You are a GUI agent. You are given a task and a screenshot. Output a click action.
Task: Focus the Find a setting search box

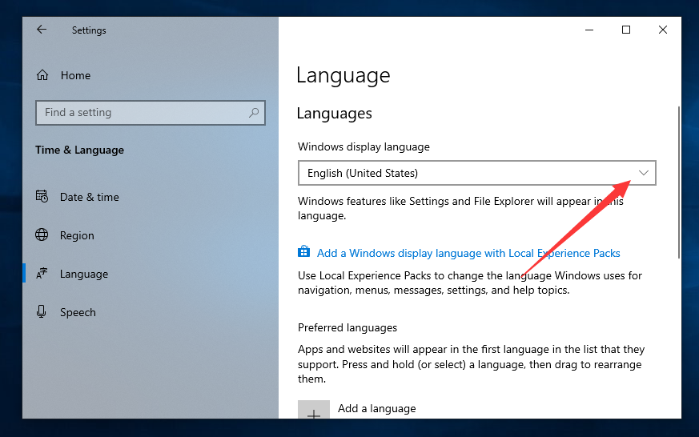tap(151, 113)
